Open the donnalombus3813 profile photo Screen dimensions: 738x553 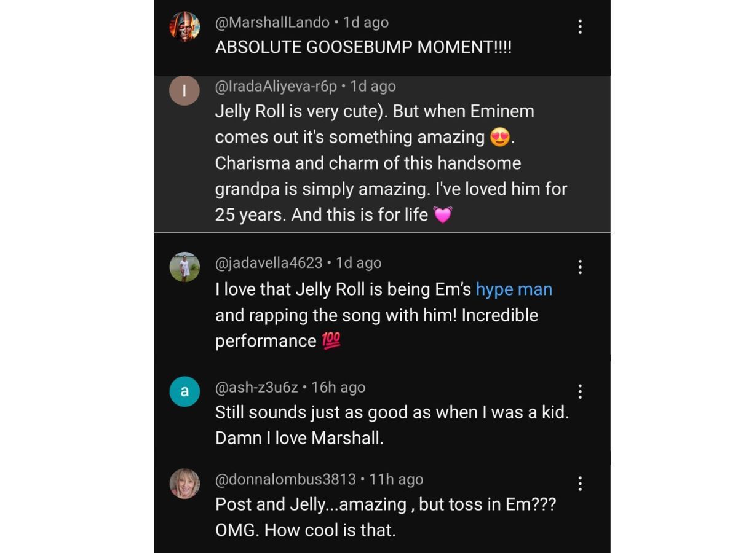tap(184, 484)
